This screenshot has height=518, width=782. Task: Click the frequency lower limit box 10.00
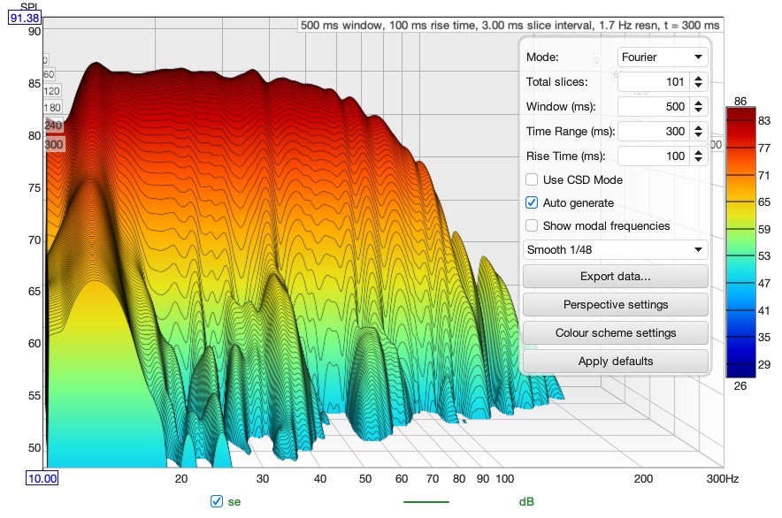[x=42, y=478]
